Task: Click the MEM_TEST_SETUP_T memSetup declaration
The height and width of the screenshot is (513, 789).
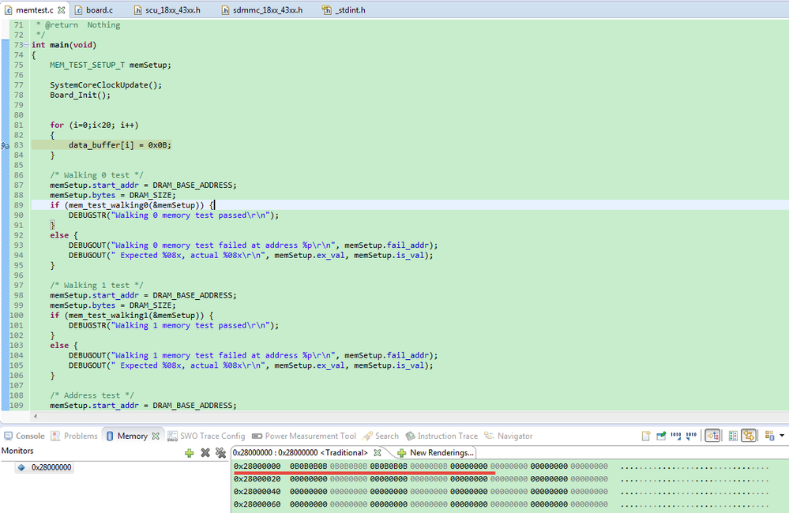Action: [111, 65]
